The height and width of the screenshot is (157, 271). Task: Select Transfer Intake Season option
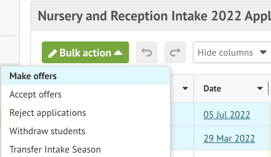[55, 149]
